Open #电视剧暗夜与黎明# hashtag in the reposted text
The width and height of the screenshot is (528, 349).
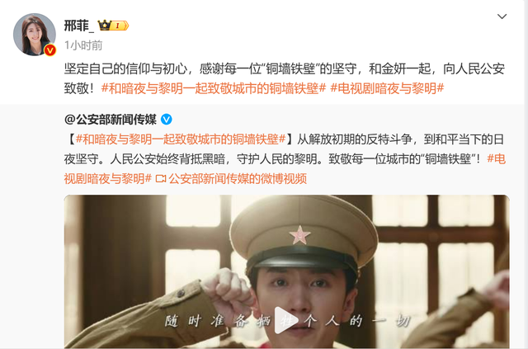(x=285, y=168)
